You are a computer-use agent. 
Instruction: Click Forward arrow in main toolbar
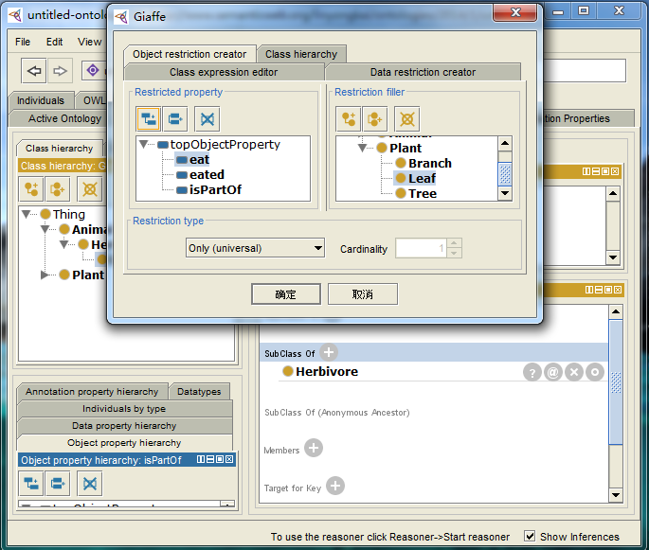[x=60, y=71]
